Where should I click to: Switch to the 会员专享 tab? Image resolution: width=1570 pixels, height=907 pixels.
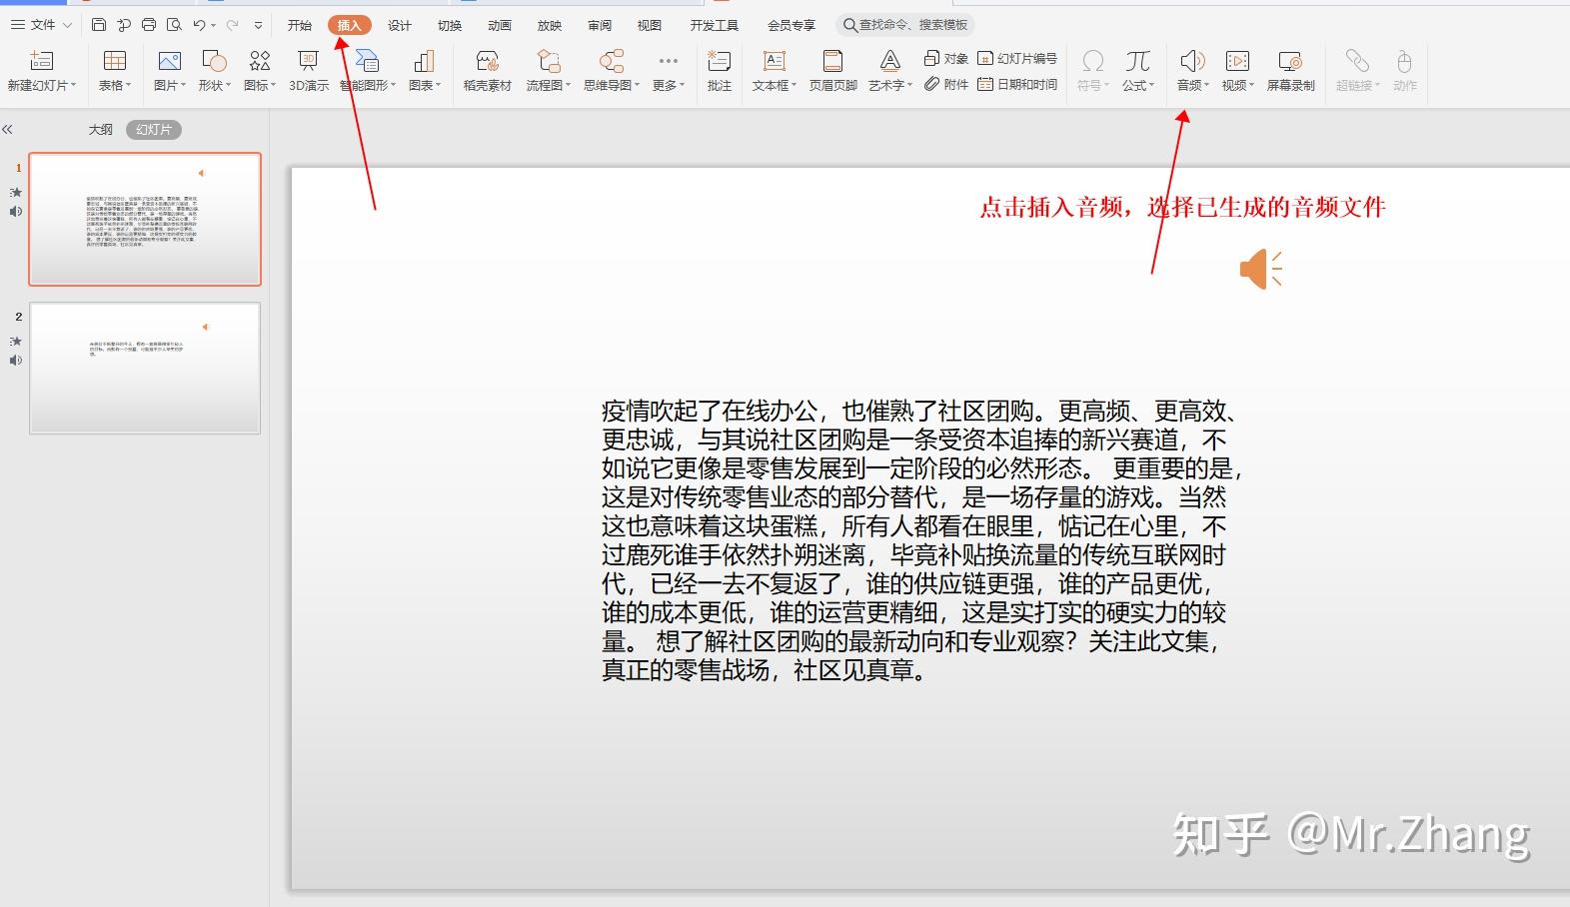click(791, 25)
